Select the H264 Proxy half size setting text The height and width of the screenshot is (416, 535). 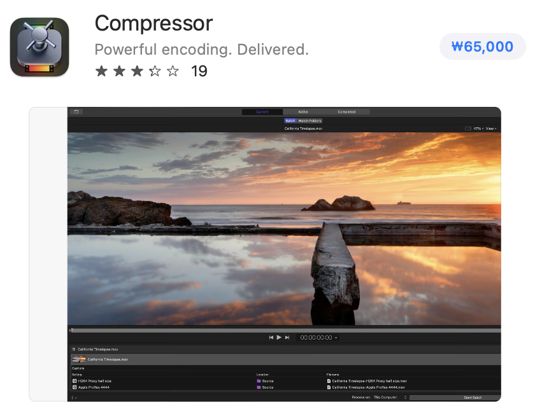pos(95,381)
